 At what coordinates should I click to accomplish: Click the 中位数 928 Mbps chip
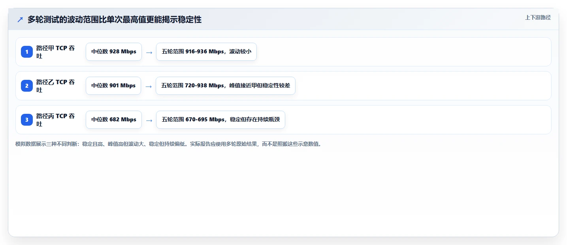pyautogui.click(x=114, y=52)
